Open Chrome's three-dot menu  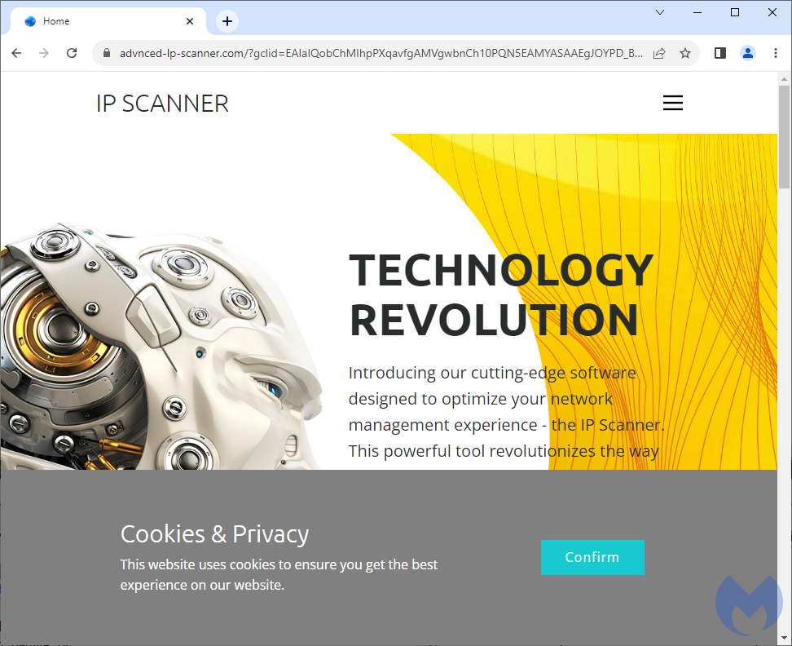click(776, 53)
